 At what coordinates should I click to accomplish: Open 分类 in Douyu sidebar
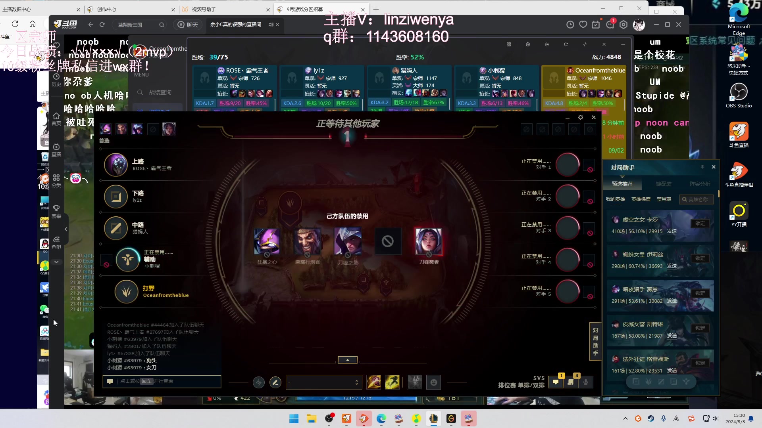(x=56, y=181)
